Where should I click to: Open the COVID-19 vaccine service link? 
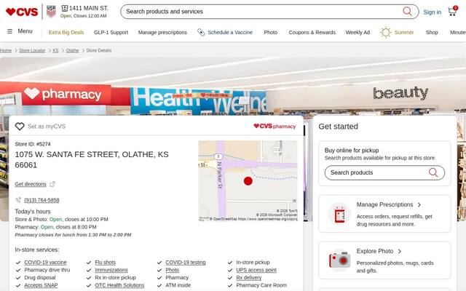coord(45,263)
